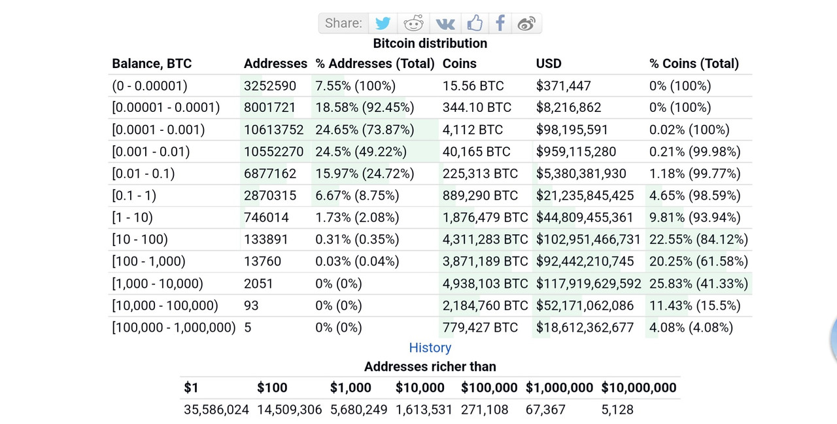
Task: Click the "Addresses richer than" heading
Action: click(x=430, y=366)
